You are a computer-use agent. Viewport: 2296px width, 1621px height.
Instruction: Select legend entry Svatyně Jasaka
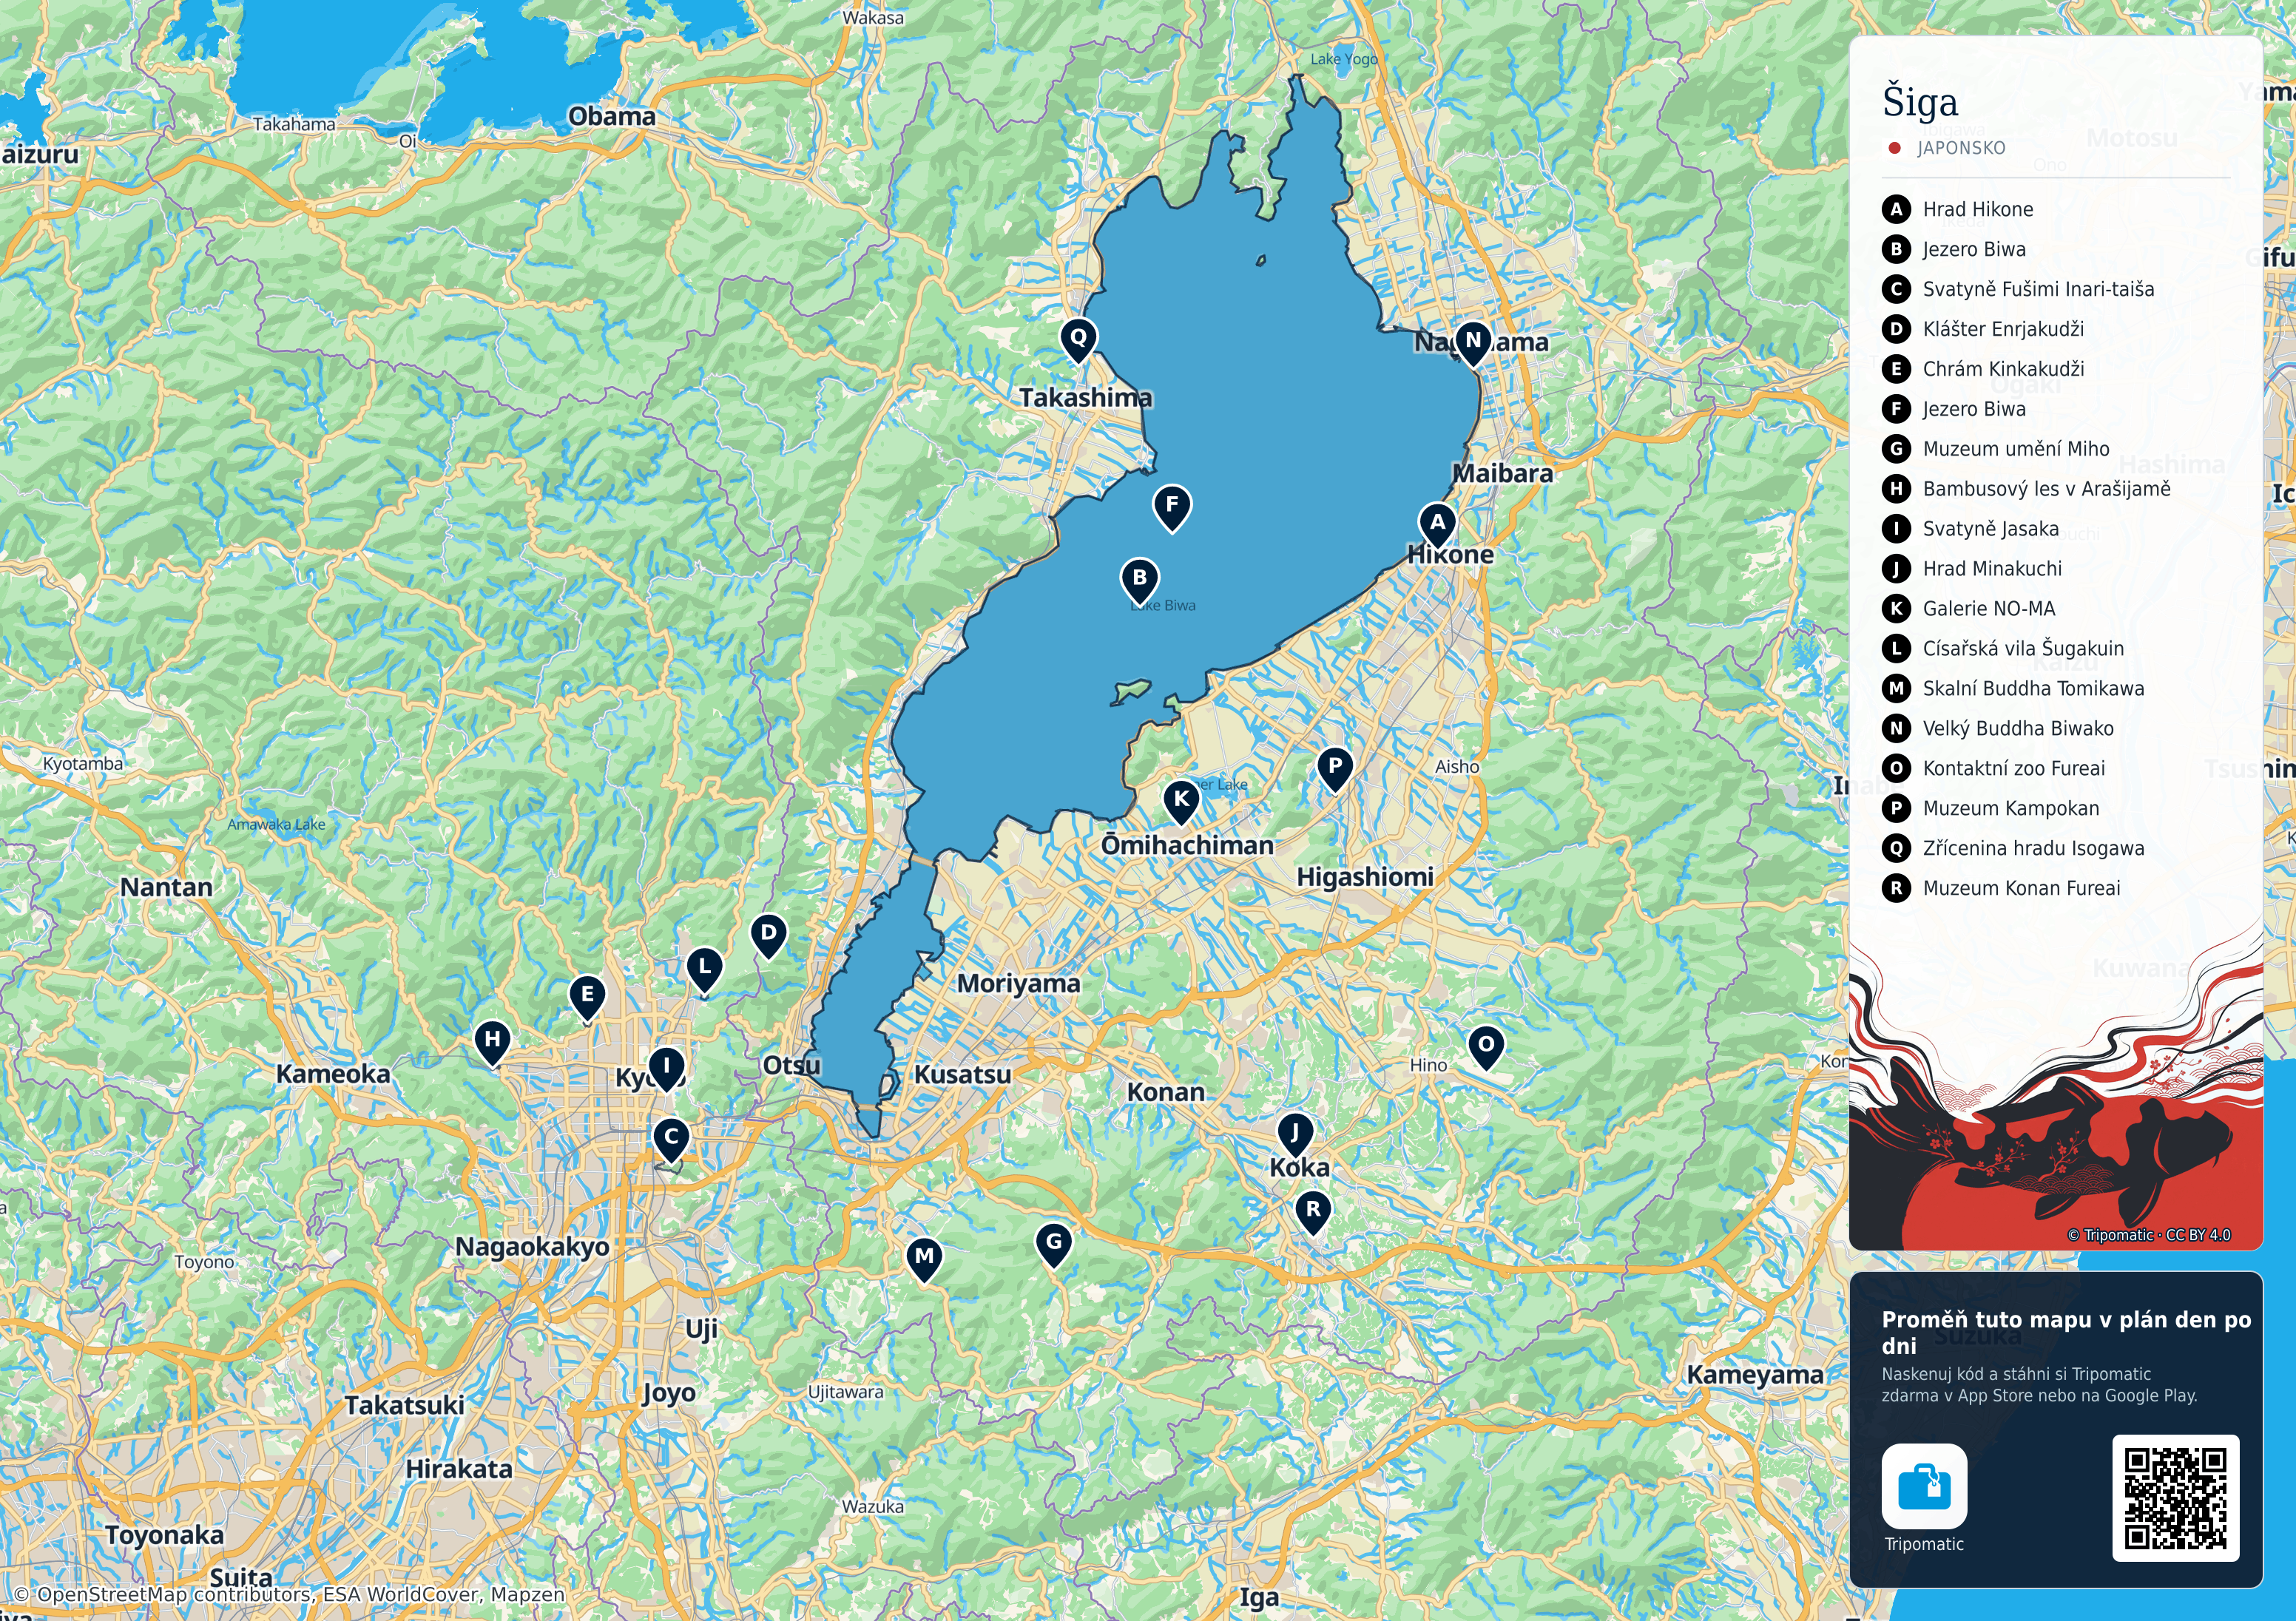click(1990, 529)
